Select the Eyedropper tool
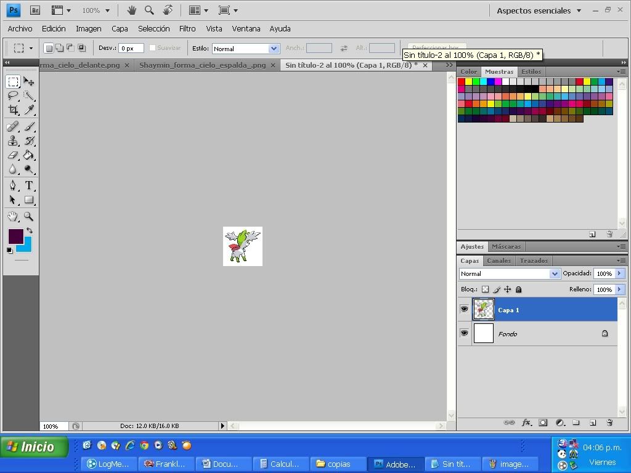 tap(28, 110)
